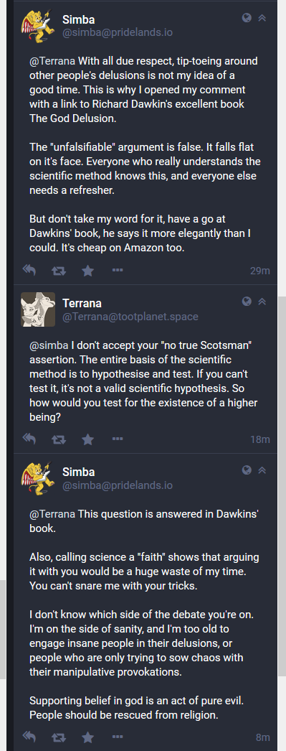The width and height of the screenshot is (286, 751).
Task: Open the @Terrana mention in Simba's last post
Action: click(52, 514)
